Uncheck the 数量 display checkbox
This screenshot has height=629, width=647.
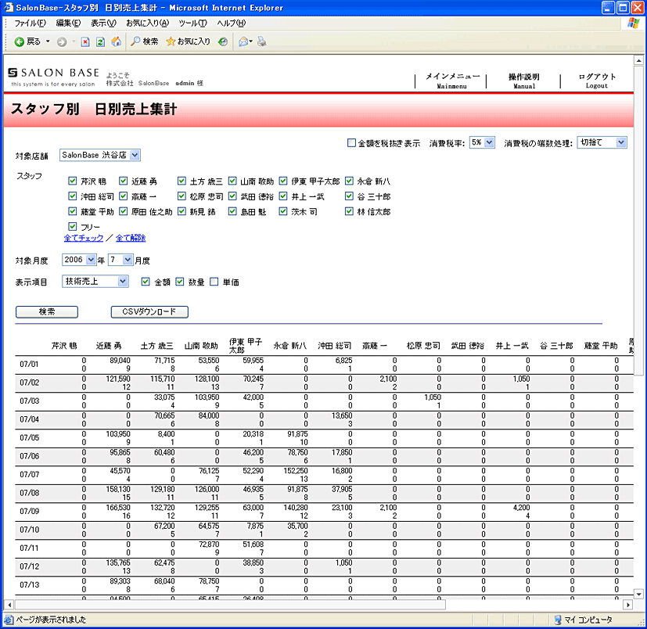179,282
